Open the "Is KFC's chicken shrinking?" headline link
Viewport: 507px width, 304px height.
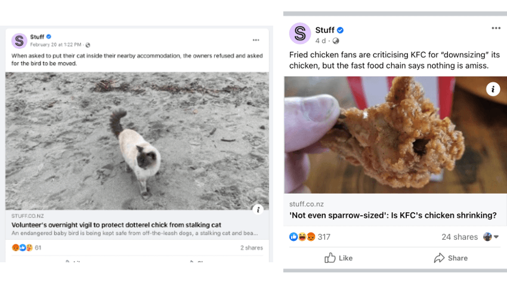point(393,215)
